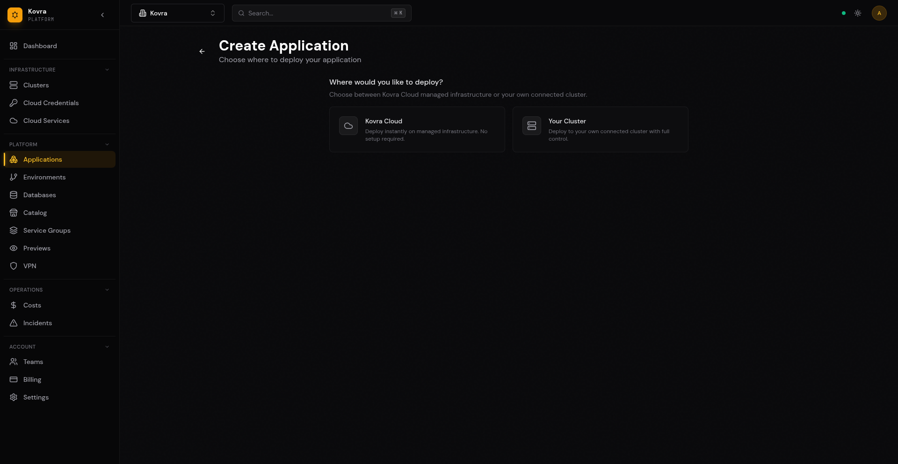This screenshot has width=898, height=464.
Task: Collapse the Account section
Action: (107, 347)
